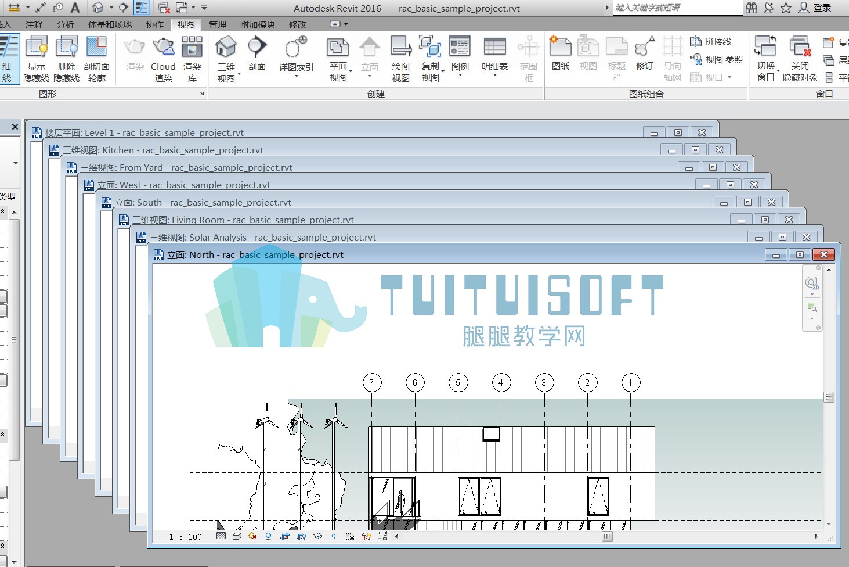This screenshot has height=567, width=849.
Task: Click the Cloud 渲染 teapot icon
Action: pyautogui.click(x=163, y=46)
